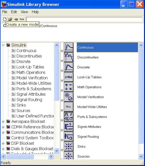Image resolution: width=145 pixels, height=166 pixels.
Task: Select the Math Operations library icon
Action: pos(68,87)
